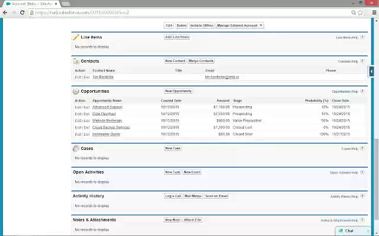Reload the page with the refresh icon
The width and height of the screenshot is (379, 236).
pyautogui.click(x=23, y=12)
